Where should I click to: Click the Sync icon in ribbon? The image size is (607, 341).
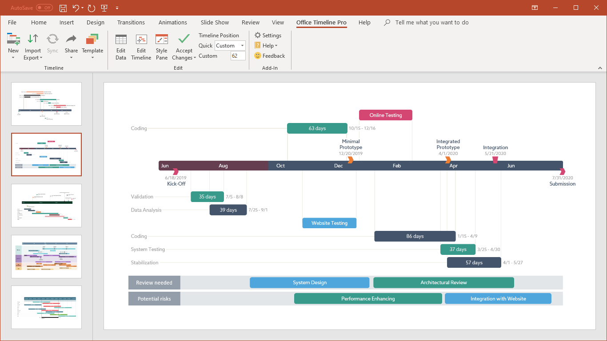pos(52,40)
